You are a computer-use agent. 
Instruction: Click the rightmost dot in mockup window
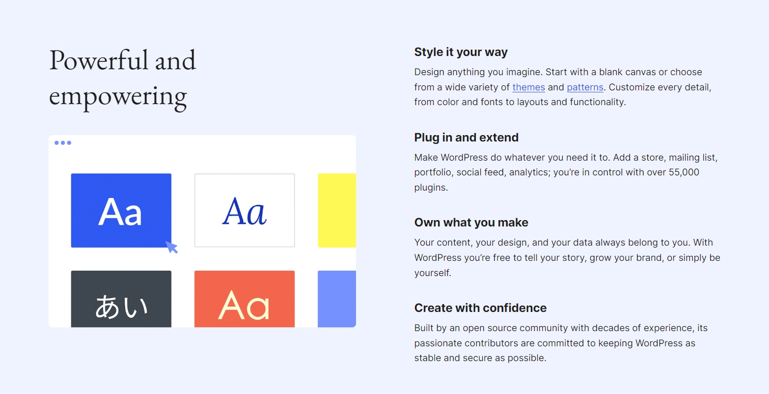[69, 143]
